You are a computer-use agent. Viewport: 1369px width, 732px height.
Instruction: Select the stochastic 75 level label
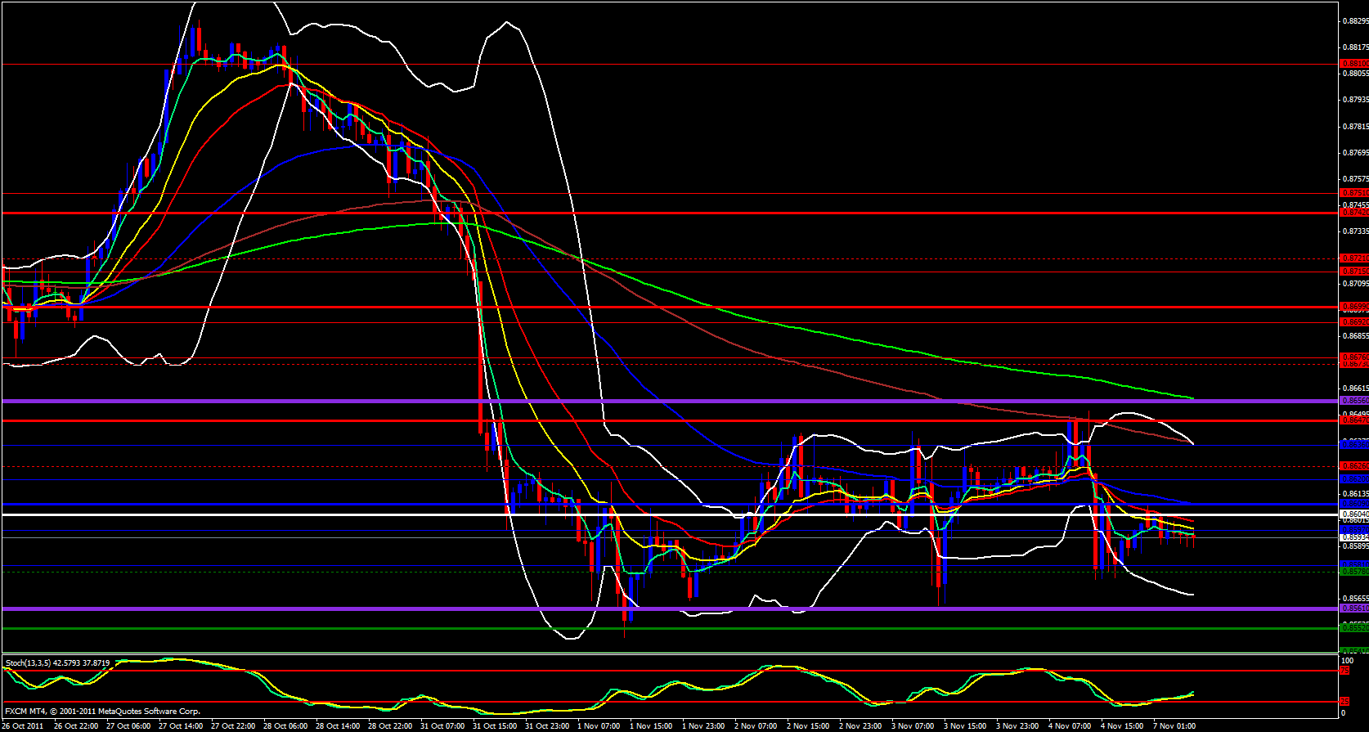[x=1344, y=671]
